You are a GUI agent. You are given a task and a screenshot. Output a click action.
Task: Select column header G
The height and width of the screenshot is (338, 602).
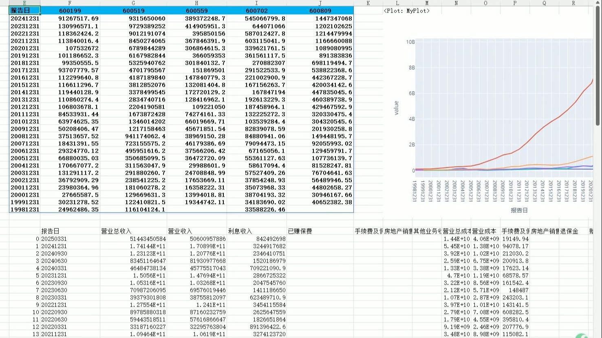coord(133,3)
